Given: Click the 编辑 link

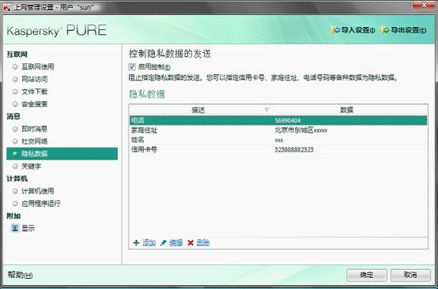Looking at the screenshot, I should tap(176, 242).
